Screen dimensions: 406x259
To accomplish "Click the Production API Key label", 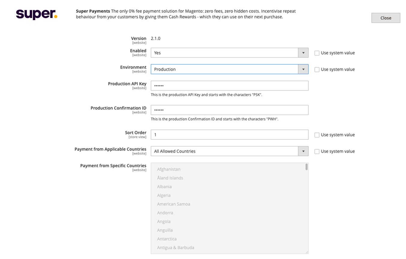I will [127, 84].
